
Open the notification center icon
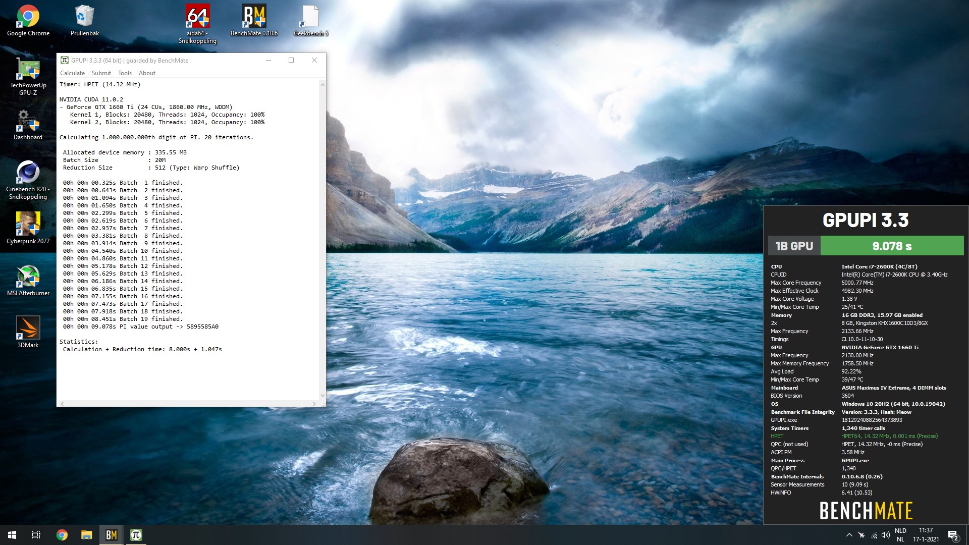(x=953, y=535)
